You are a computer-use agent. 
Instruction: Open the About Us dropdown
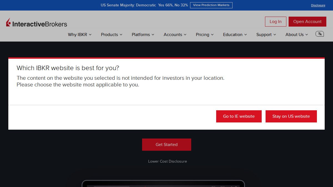coord(297,35)
